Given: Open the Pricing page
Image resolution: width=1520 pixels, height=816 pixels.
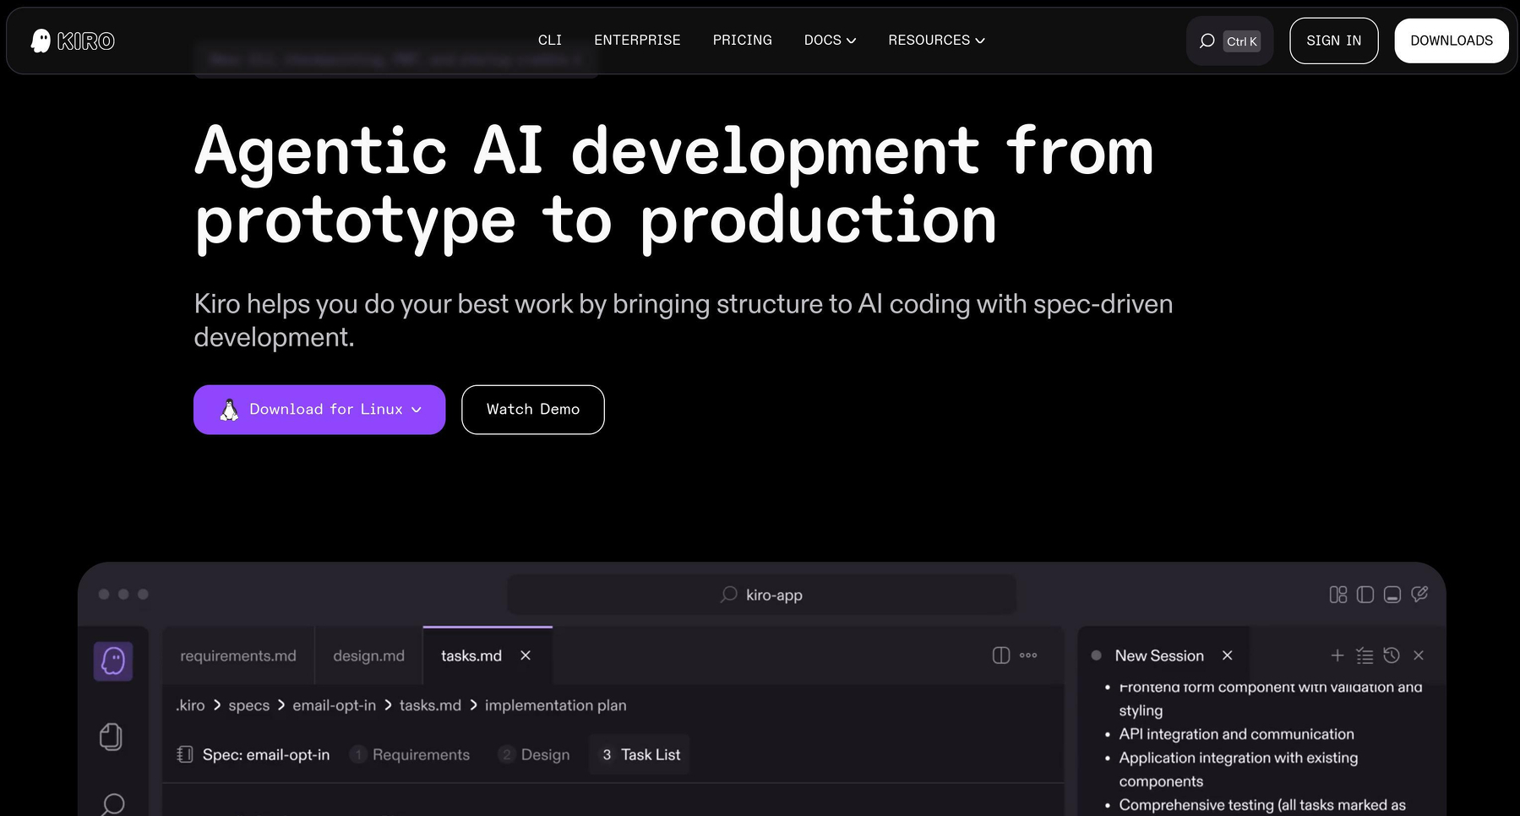Looking at the screenshot, I should (x=742, y=41).
